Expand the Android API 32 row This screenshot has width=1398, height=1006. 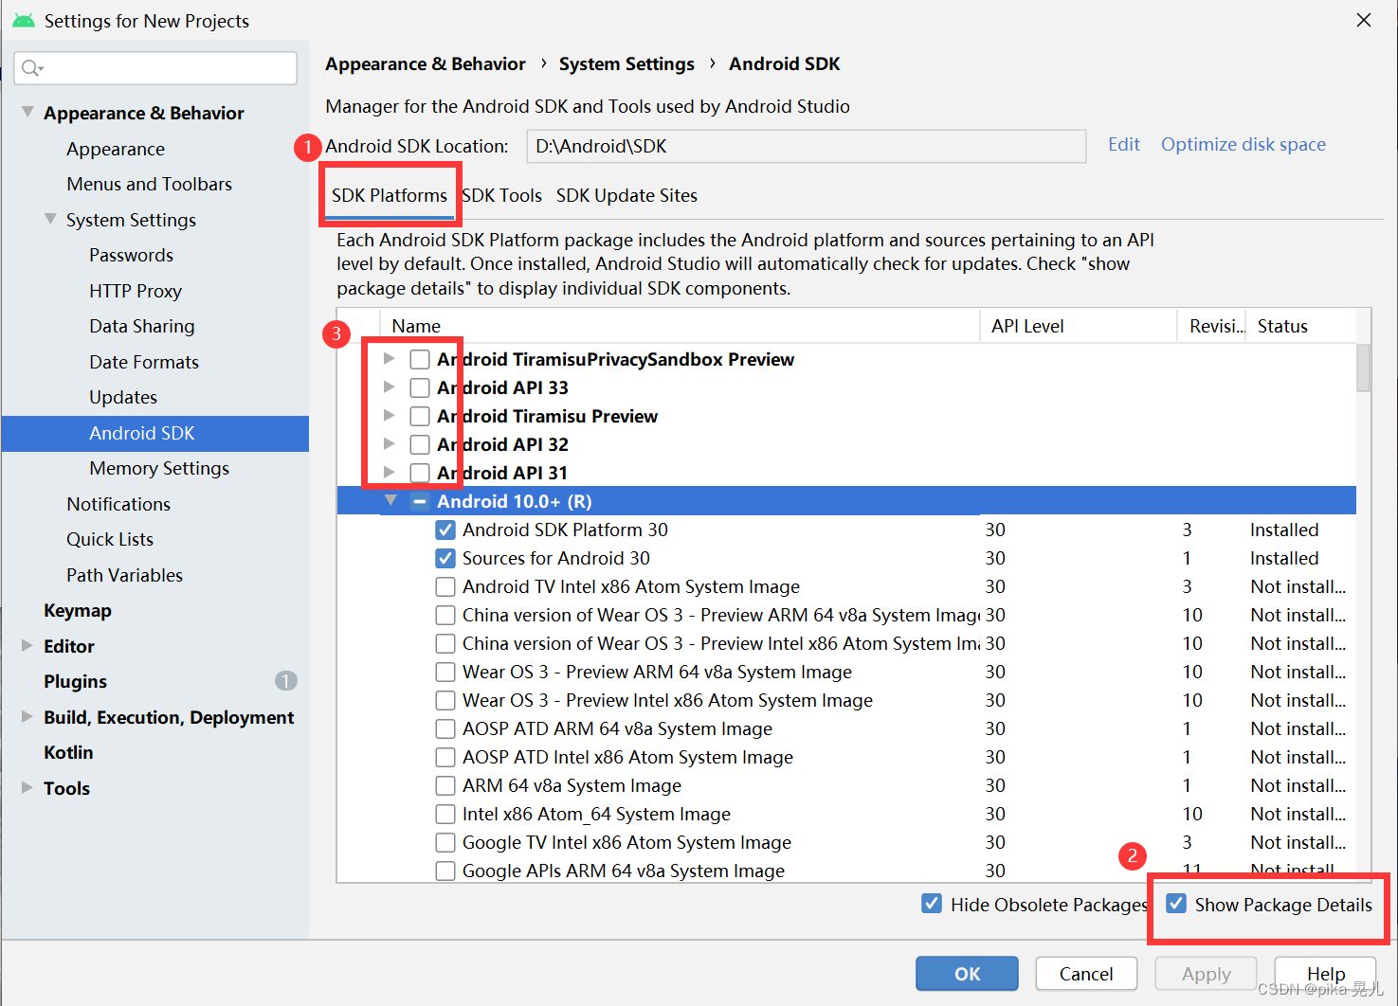(x=389, y=444)
